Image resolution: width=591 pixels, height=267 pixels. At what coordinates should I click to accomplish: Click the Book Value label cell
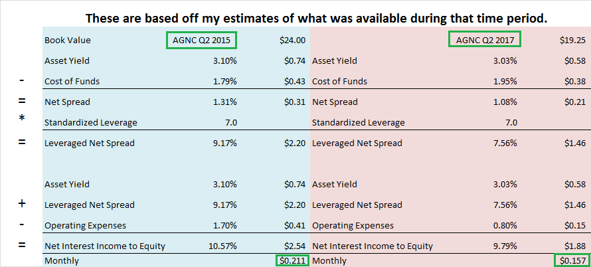point(68,41)
